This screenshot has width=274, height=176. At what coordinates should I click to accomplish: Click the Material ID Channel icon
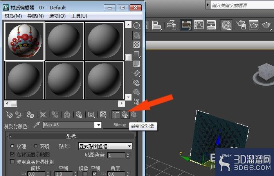[91, 115]
